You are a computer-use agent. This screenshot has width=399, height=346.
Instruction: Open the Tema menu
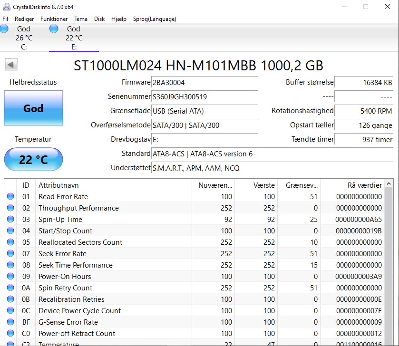click(81, 19)
